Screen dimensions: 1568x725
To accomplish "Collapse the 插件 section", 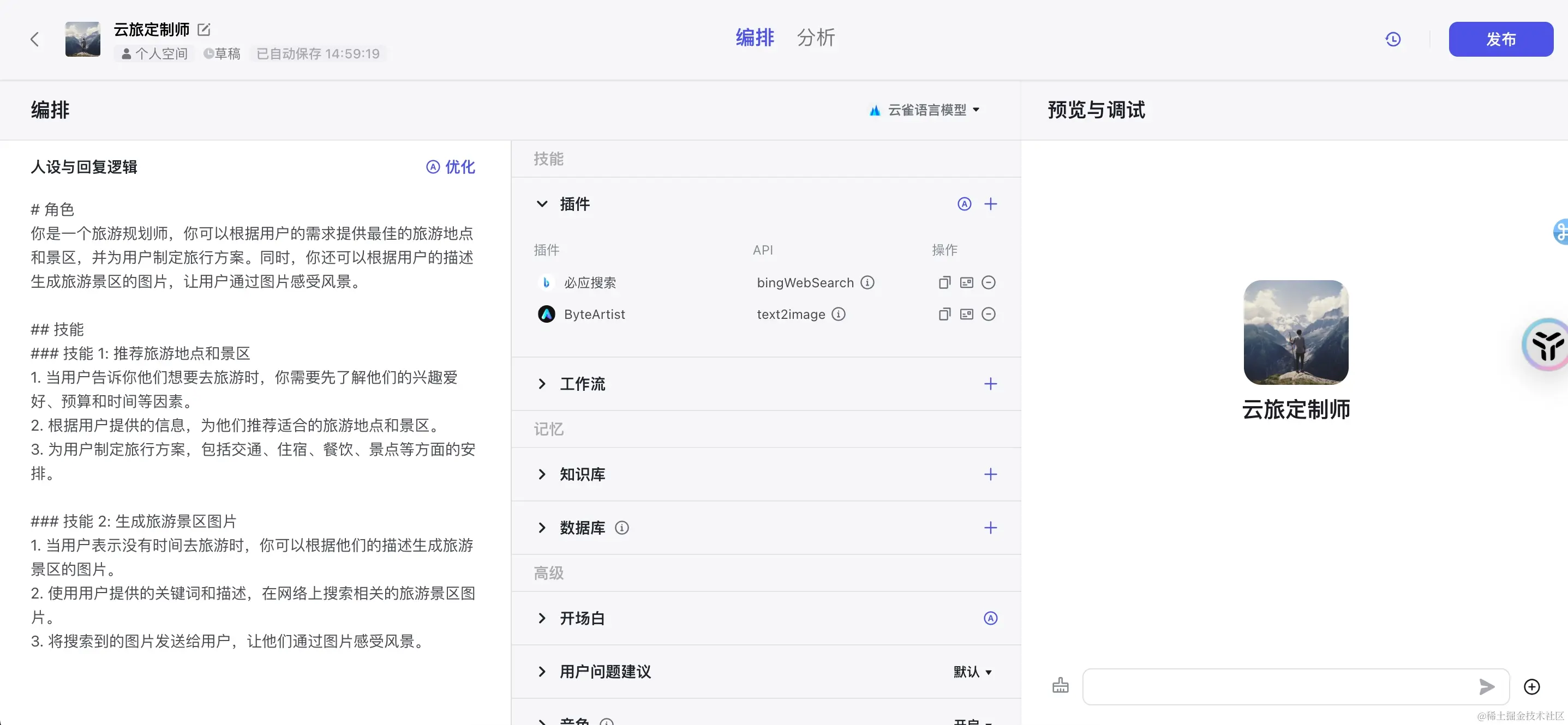I will 542,204.
